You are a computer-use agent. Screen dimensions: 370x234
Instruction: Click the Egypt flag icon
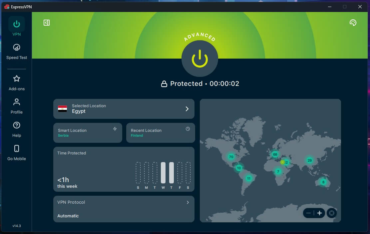(63, 109)
